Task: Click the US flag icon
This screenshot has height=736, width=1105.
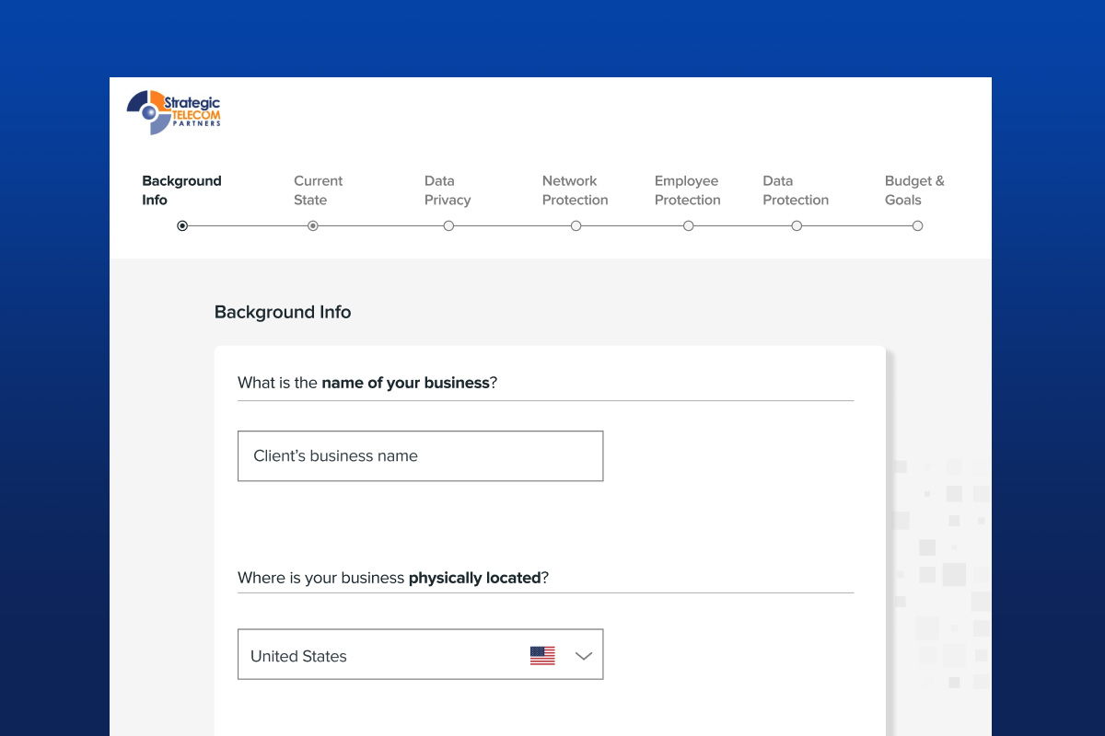Action: point(542,656)
